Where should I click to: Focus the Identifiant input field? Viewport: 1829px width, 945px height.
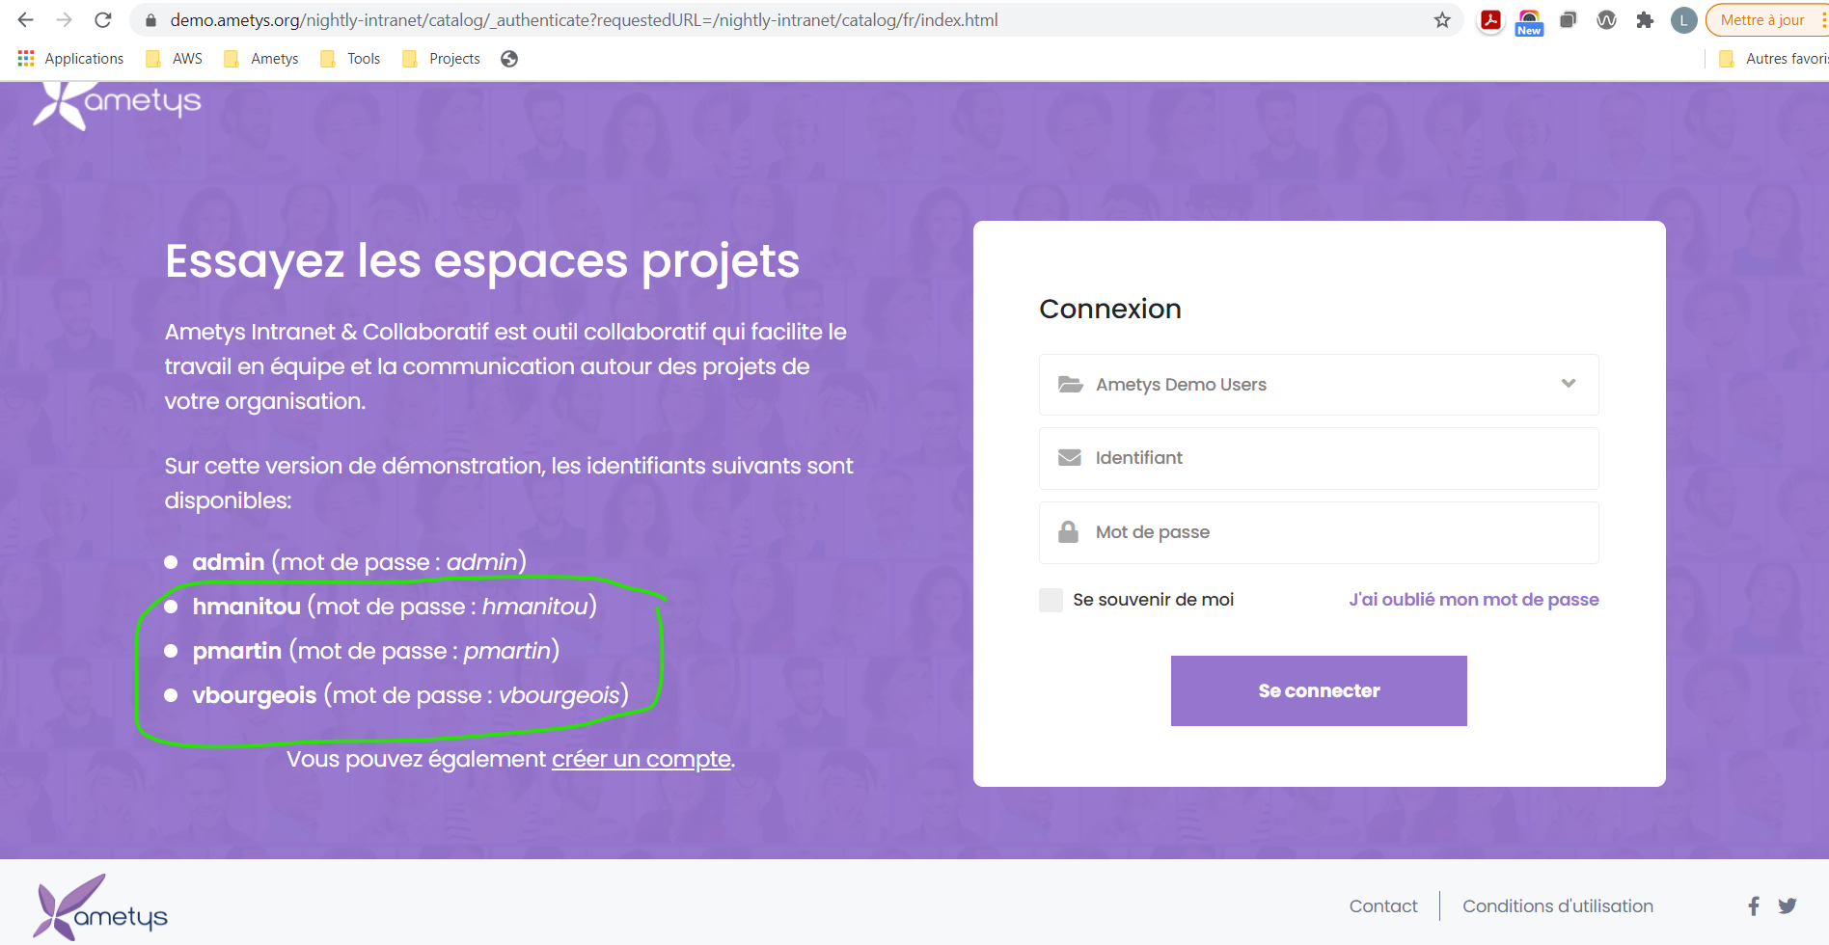pos(1319,458)
